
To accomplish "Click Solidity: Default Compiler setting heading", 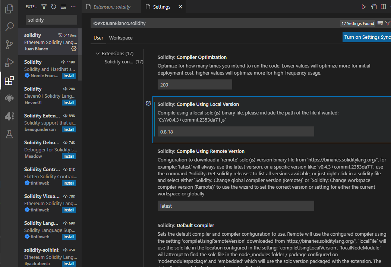I will [186, 225].
